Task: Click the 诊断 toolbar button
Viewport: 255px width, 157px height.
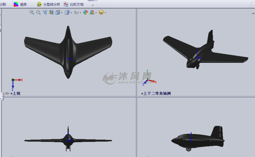Action: [3, 4]
